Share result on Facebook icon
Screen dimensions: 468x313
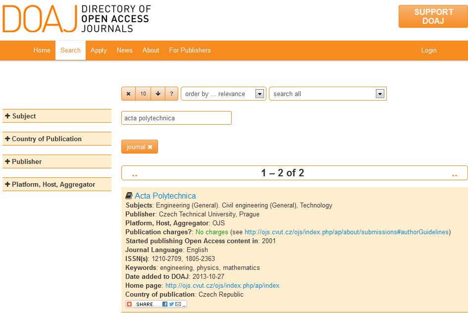click(165, 304)
